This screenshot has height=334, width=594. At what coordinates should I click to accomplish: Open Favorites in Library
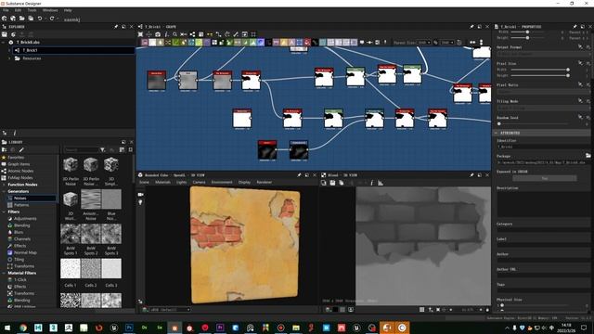[16, 158]
